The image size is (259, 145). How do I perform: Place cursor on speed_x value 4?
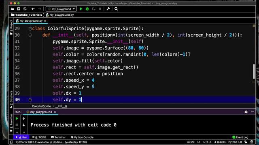(x=93, y=80)
